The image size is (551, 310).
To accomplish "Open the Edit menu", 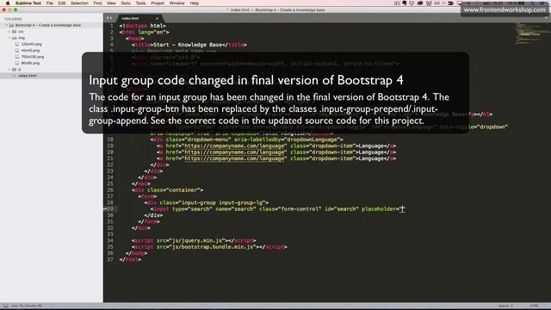I will tap(62, 3).
